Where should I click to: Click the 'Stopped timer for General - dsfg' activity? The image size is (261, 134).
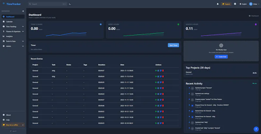pos(212,105)
